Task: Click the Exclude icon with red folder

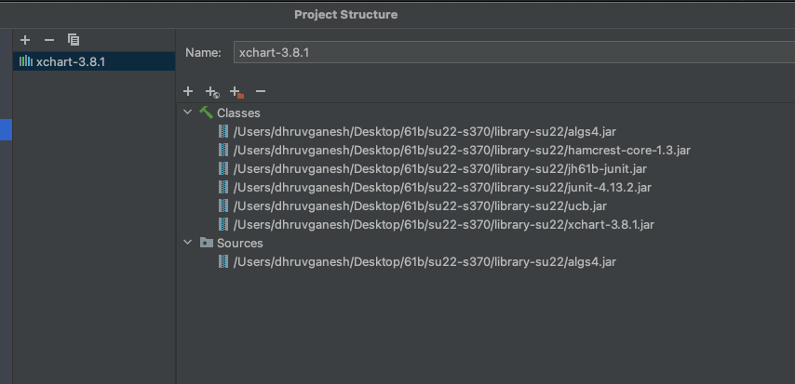Action: (236, 91)
